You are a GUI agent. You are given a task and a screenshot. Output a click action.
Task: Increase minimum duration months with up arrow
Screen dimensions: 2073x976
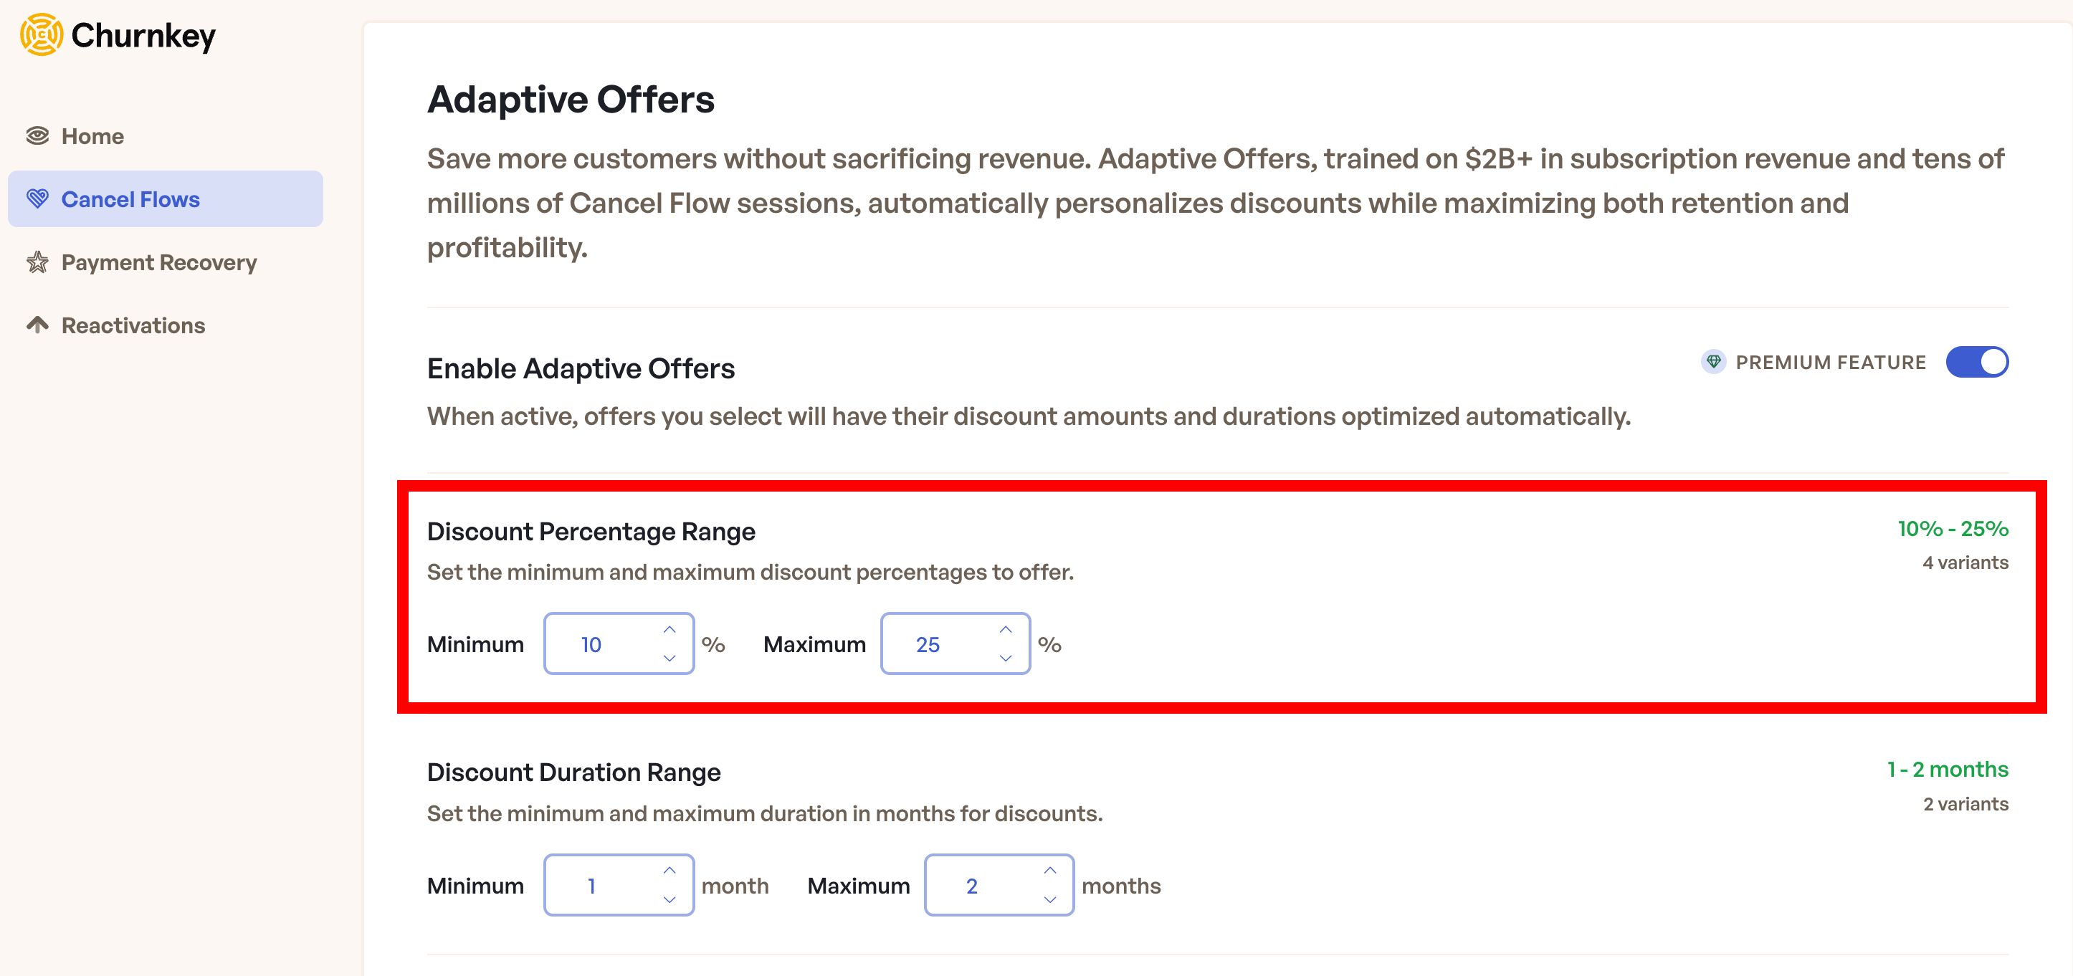coord(669,871)
